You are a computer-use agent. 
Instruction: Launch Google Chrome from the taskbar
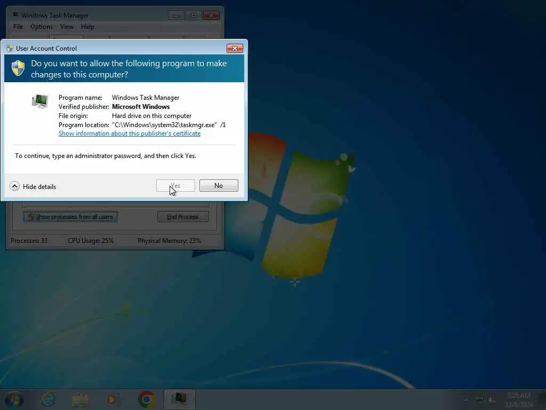[x=147, y=399]
